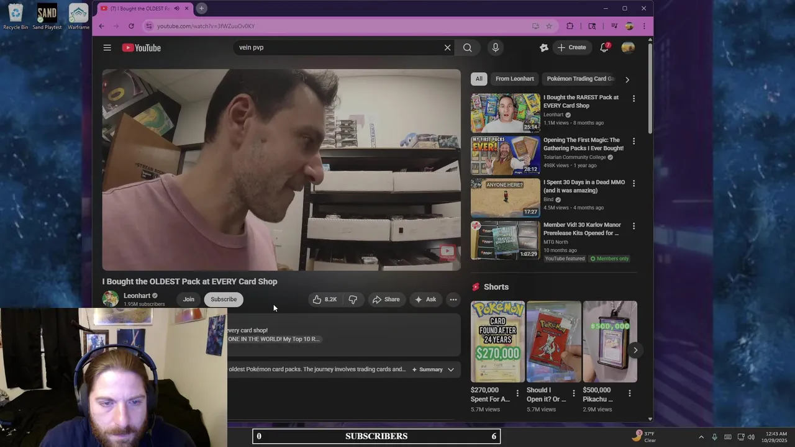Image resolution: width=795 pixels, height=447 pixels.
Task: Open Warframe desktop shortcut
Action: (x=78, y=17)
